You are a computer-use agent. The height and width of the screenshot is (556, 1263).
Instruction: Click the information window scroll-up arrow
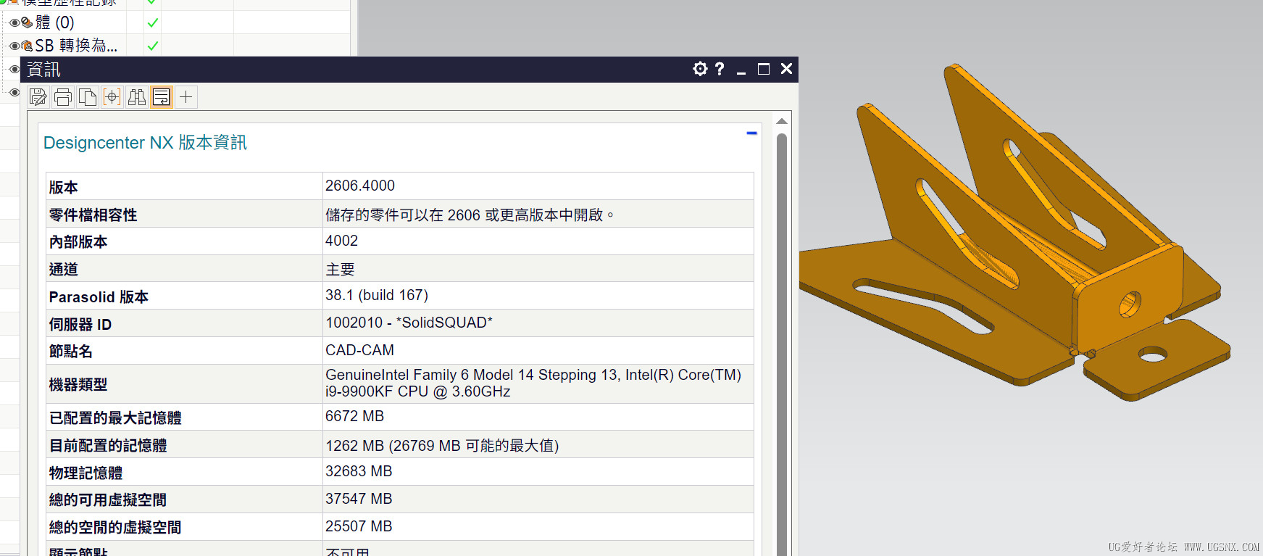[782, 121]
